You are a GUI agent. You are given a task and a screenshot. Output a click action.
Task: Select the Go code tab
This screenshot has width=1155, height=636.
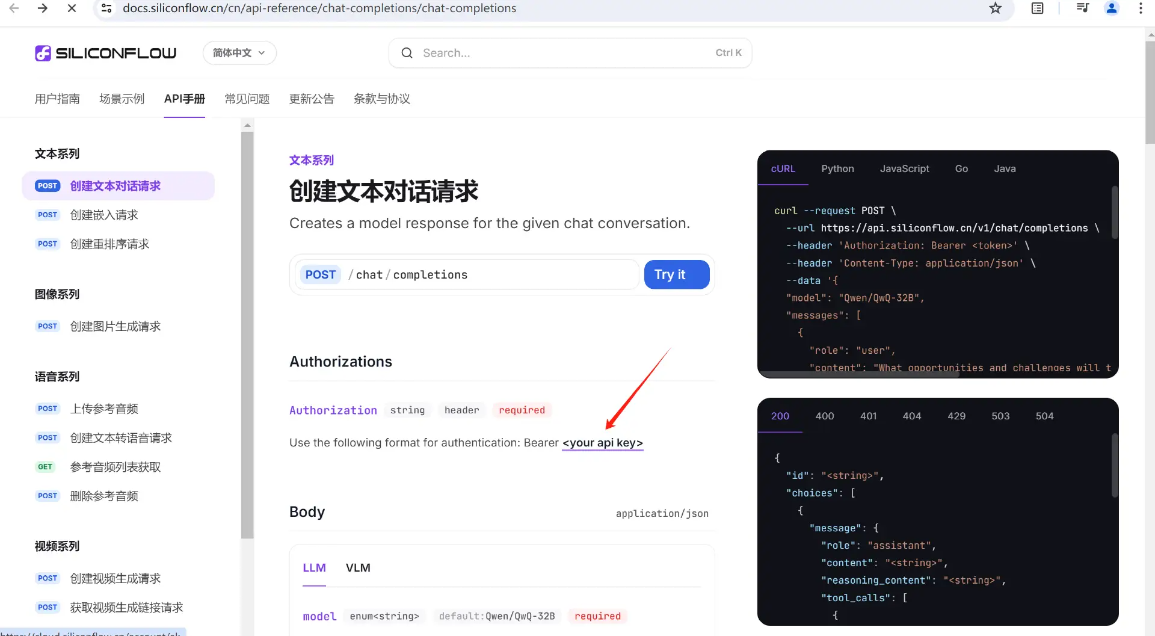click(962, 168)
